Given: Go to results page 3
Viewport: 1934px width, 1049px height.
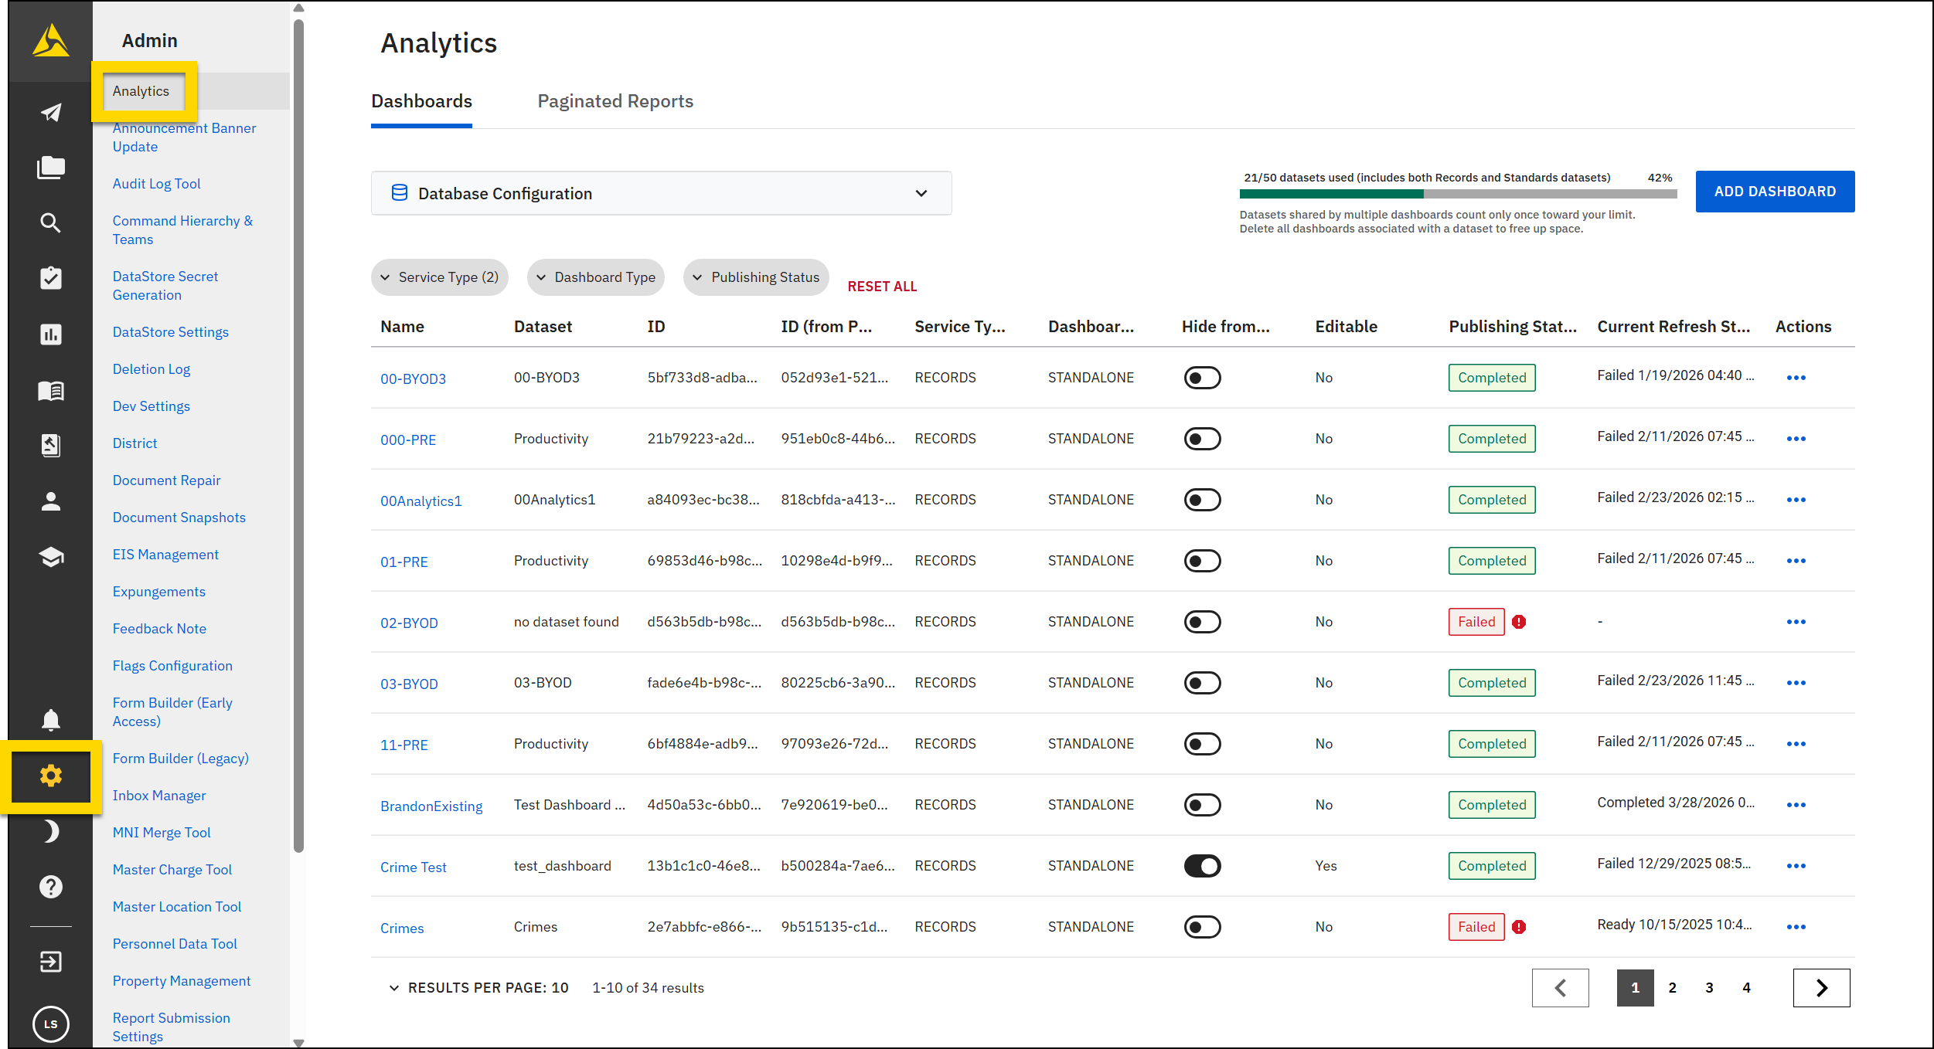Looking at the screenshot, I should click(x=1709, y=987).
